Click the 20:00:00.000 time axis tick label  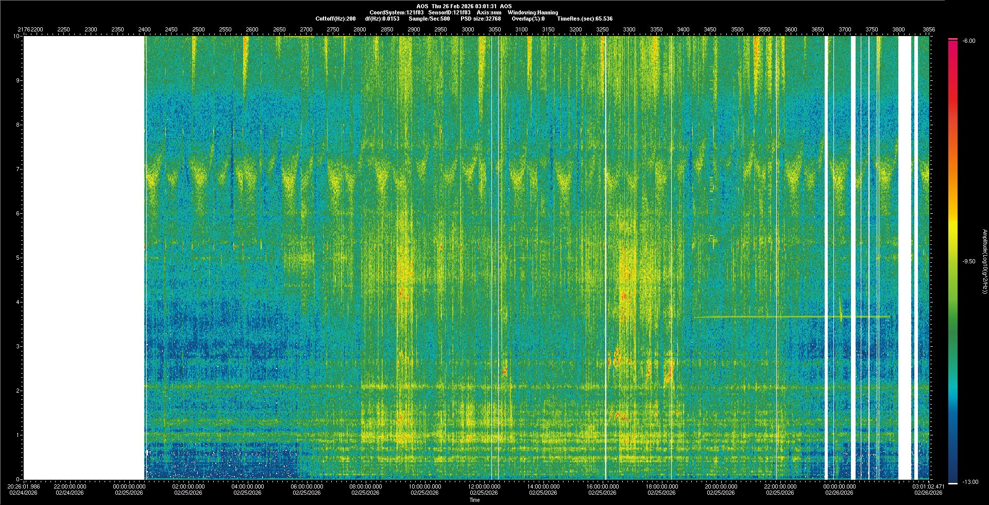coord(721,486)
